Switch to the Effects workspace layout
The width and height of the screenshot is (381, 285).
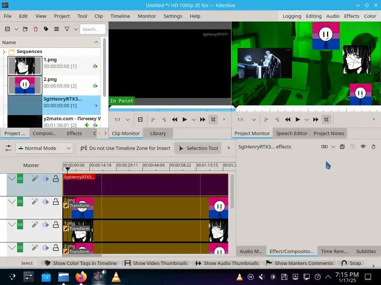tap(352, 16)
